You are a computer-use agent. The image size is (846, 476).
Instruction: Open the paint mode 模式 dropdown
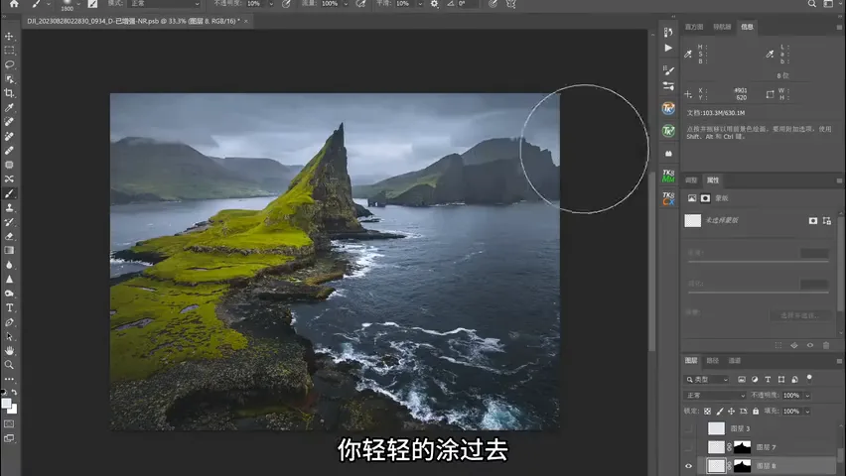tap(164, 4)
